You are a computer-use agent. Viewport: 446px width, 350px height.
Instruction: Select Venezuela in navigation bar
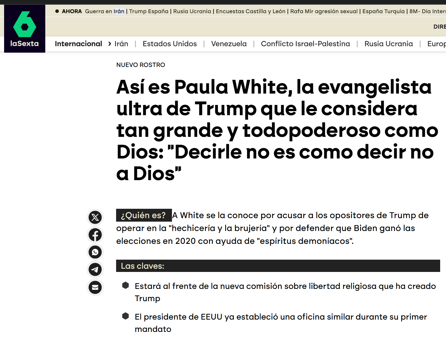click(x=229, y=44)
